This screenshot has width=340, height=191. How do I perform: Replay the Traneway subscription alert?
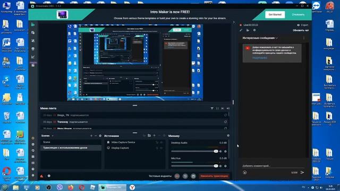point(225,122)
